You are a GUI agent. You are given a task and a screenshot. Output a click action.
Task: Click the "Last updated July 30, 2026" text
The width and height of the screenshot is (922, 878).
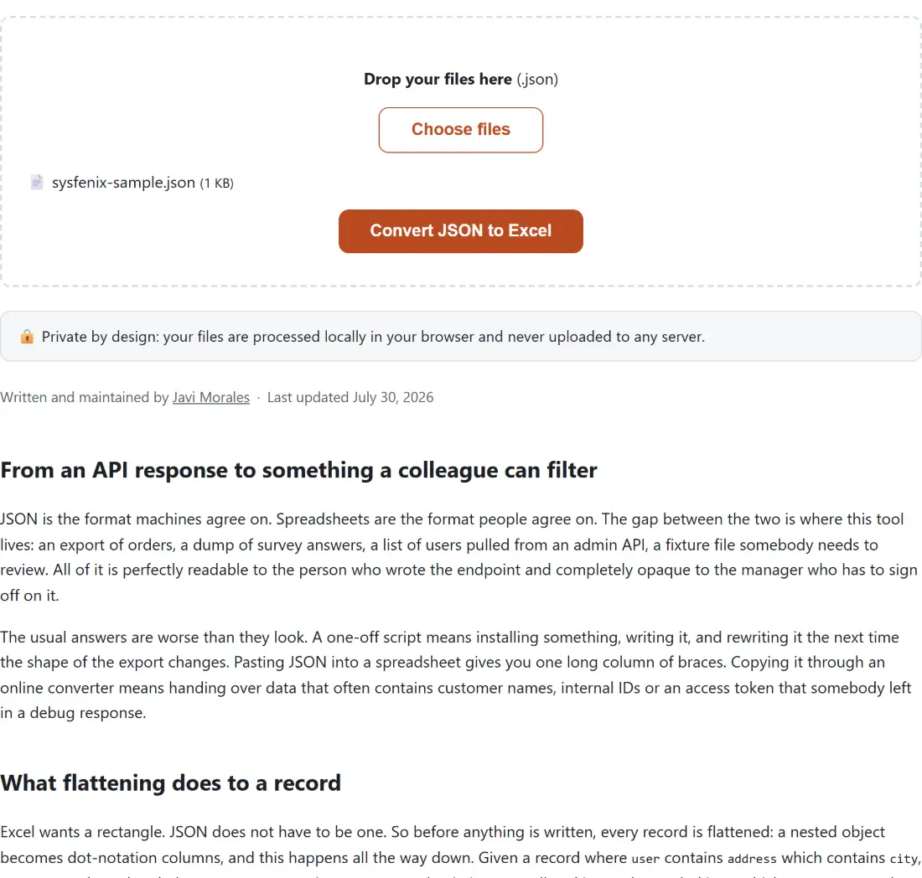(x=350, y=397)
